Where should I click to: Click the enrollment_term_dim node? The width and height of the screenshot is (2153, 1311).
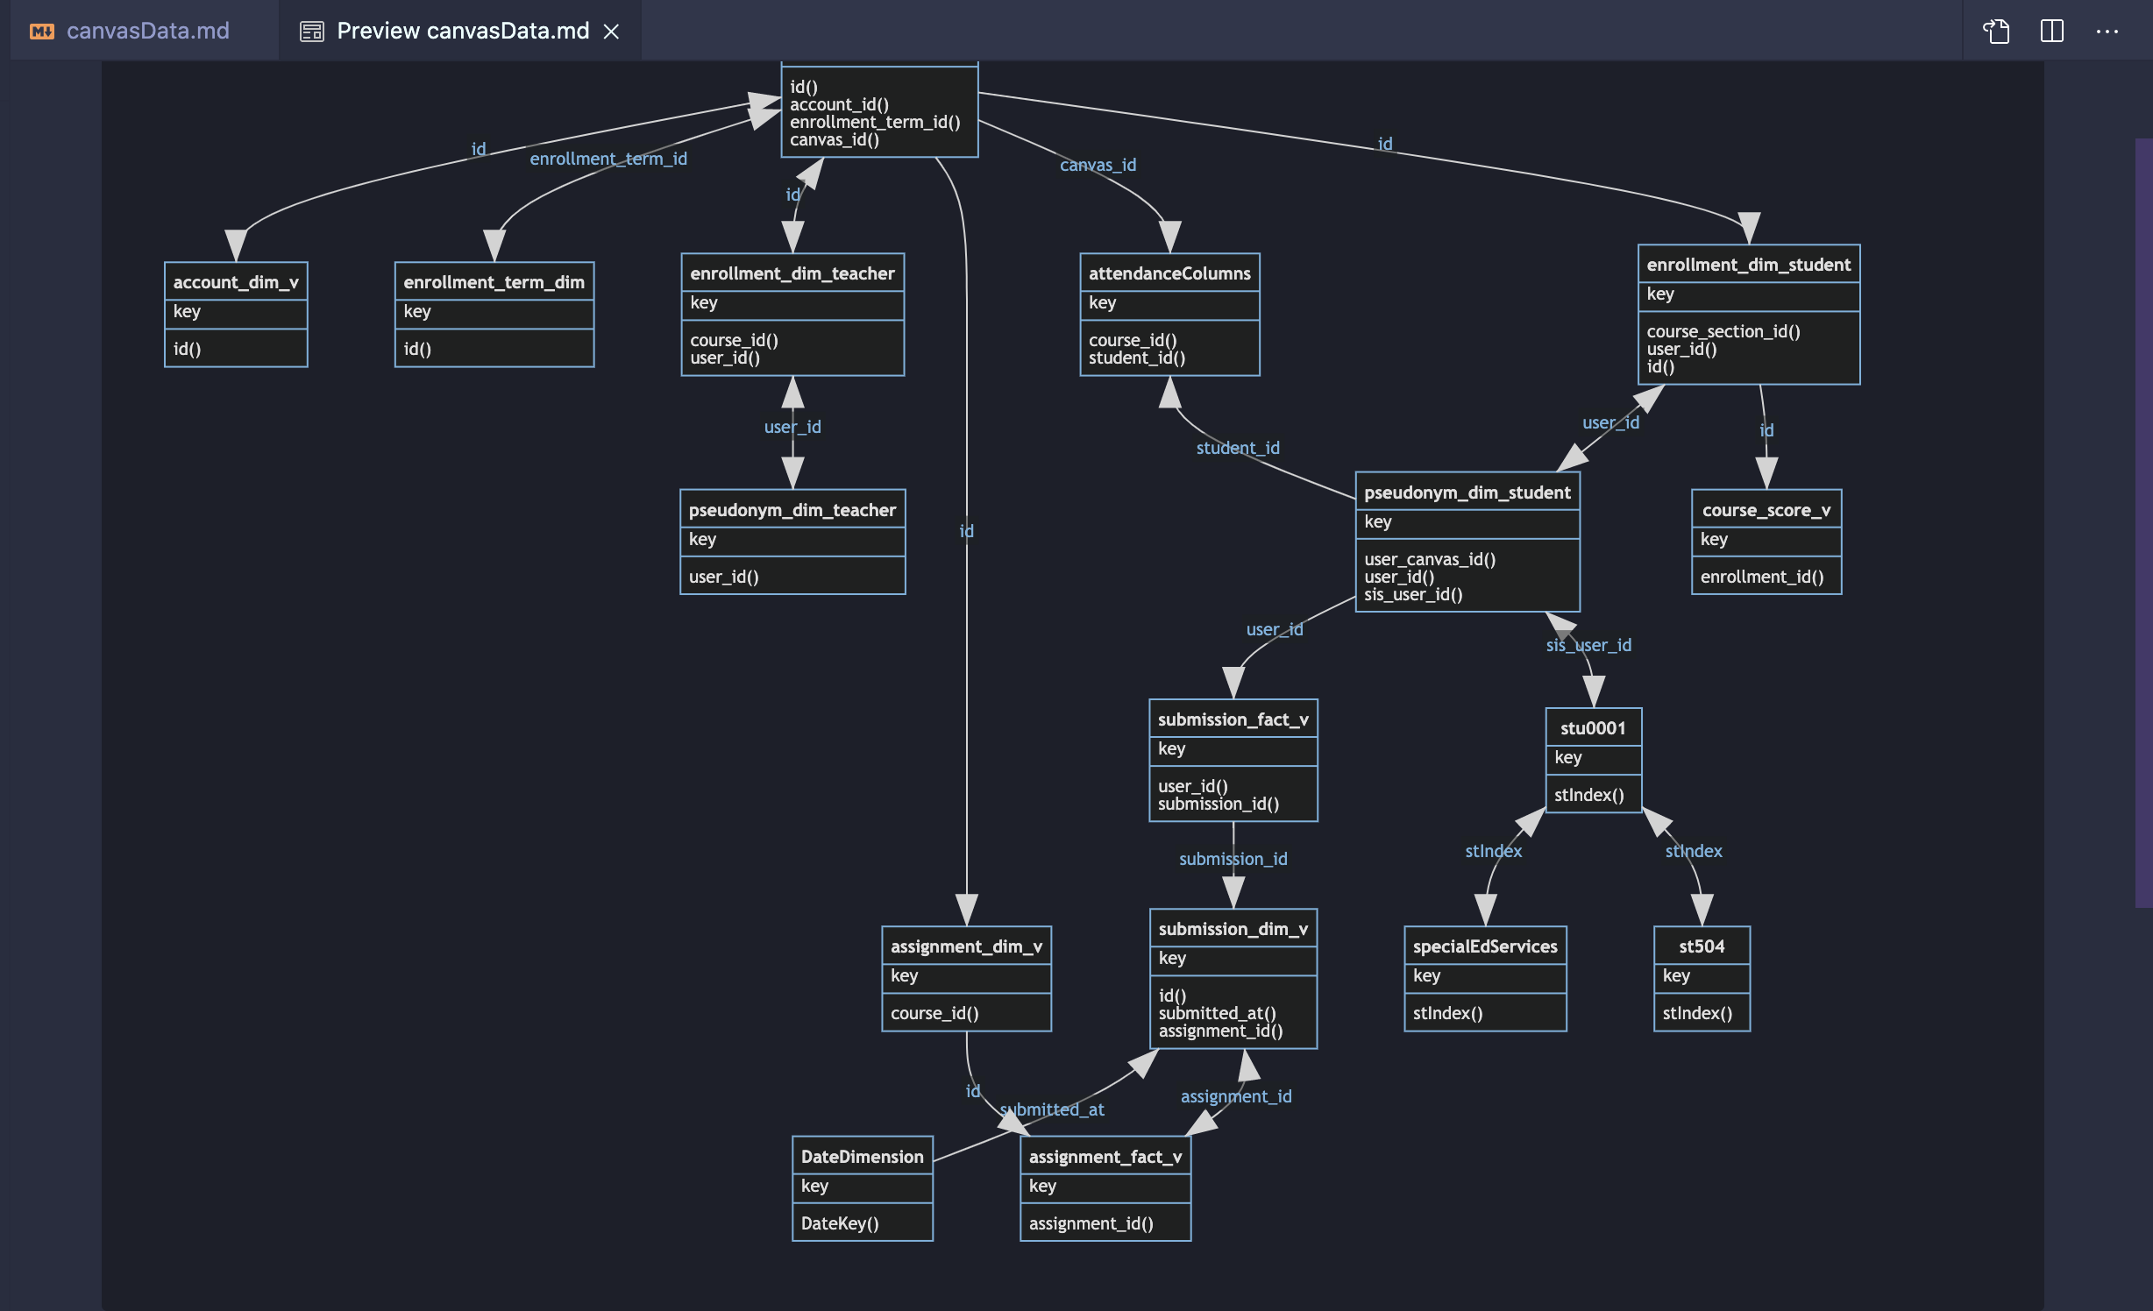point(494,282)
